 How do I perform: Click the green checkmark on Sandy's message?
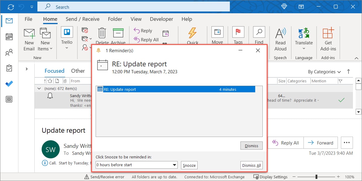click(x=341, y=100)
